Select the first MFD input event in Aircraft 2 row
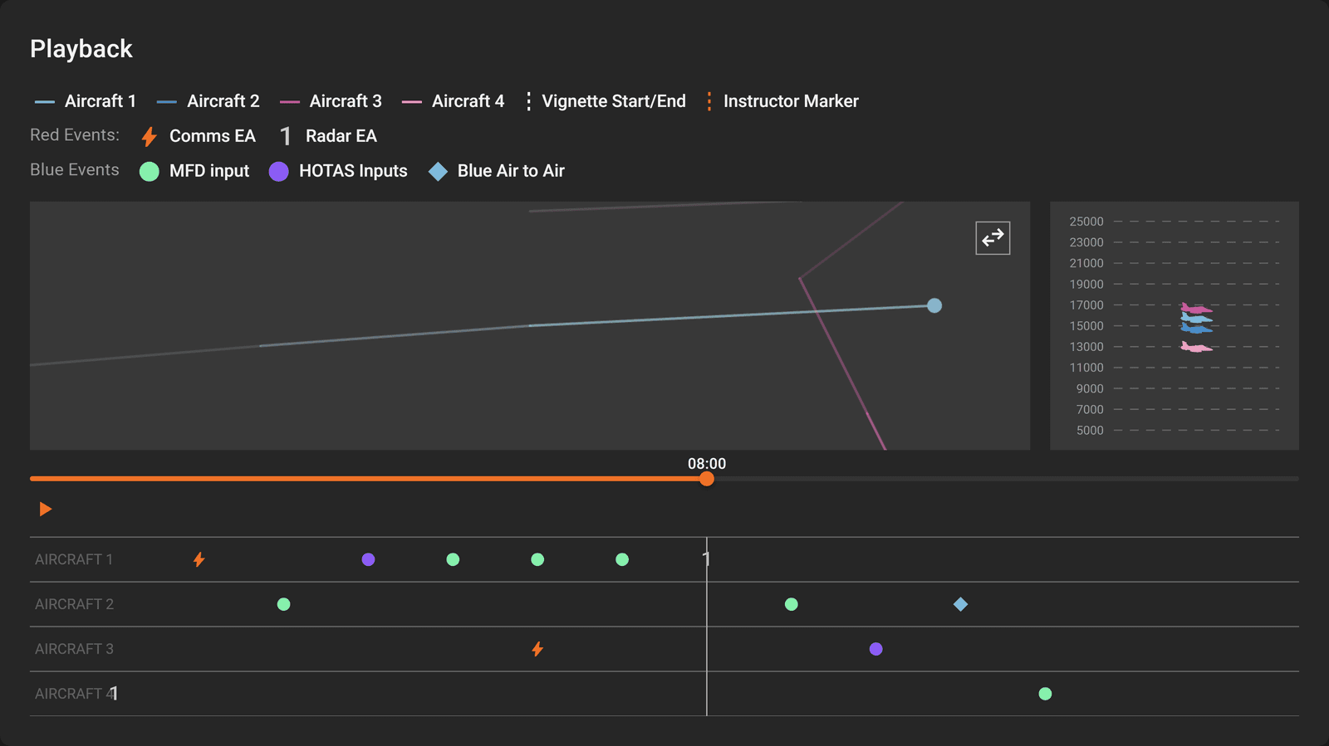This screenshot has height=746, width=1329. [x=283, y=604]
